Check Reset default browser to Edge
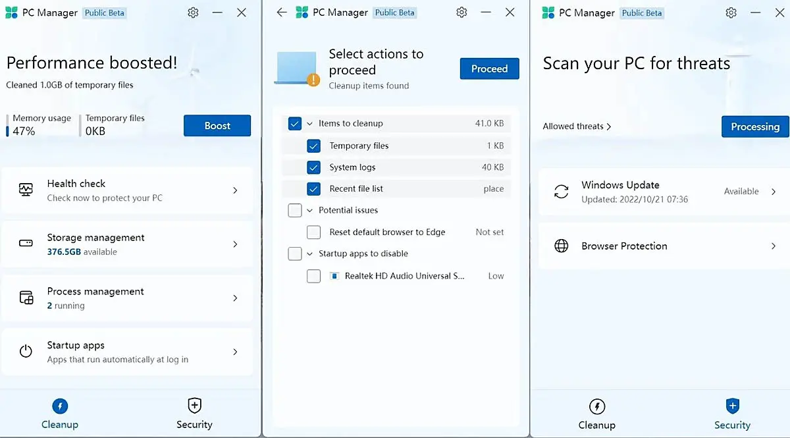Viewport: 790px width, 438px height. (x=314, y=232)
